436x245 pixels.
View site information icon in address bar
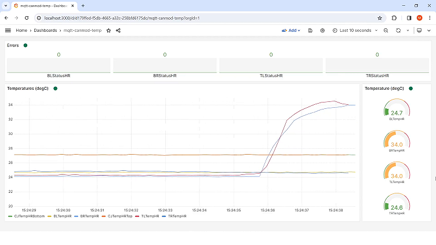(x=39, y=18)
